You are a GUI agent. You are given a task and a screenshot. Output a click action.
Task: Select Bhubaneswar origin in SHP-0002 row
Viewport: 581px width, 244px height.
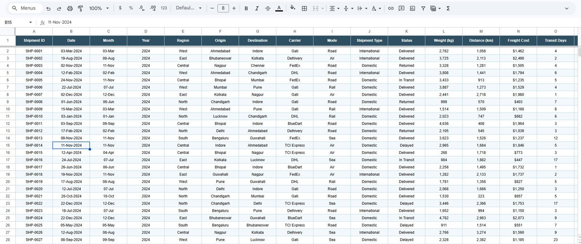(220, 58)
